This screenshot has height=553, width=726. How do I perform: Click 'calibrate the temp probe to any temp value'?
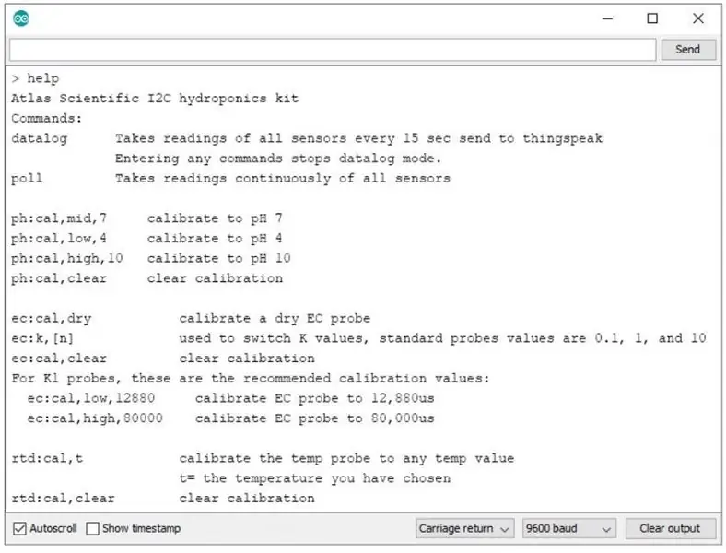pyautogui.click(x=346, y=458)
